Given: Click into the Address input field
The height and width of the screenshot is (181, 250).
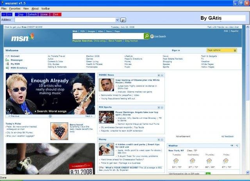Looking at the screenshot, I should pos(65,20).
